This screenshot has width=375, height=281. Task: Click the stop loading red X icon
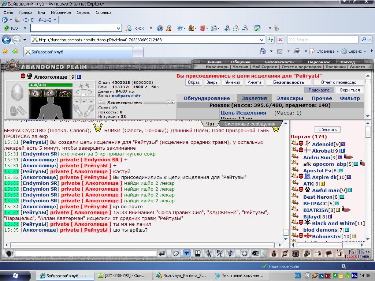(280, 40)
